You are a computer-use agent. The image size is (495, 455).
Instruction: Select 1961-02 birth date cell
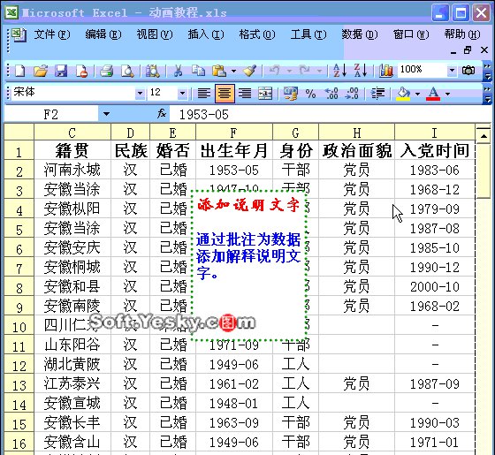click(x=234, y=383)
